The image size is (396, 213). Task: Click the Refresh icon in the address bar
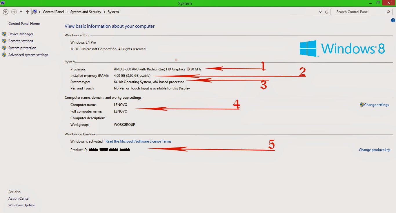tap(327, 12)
